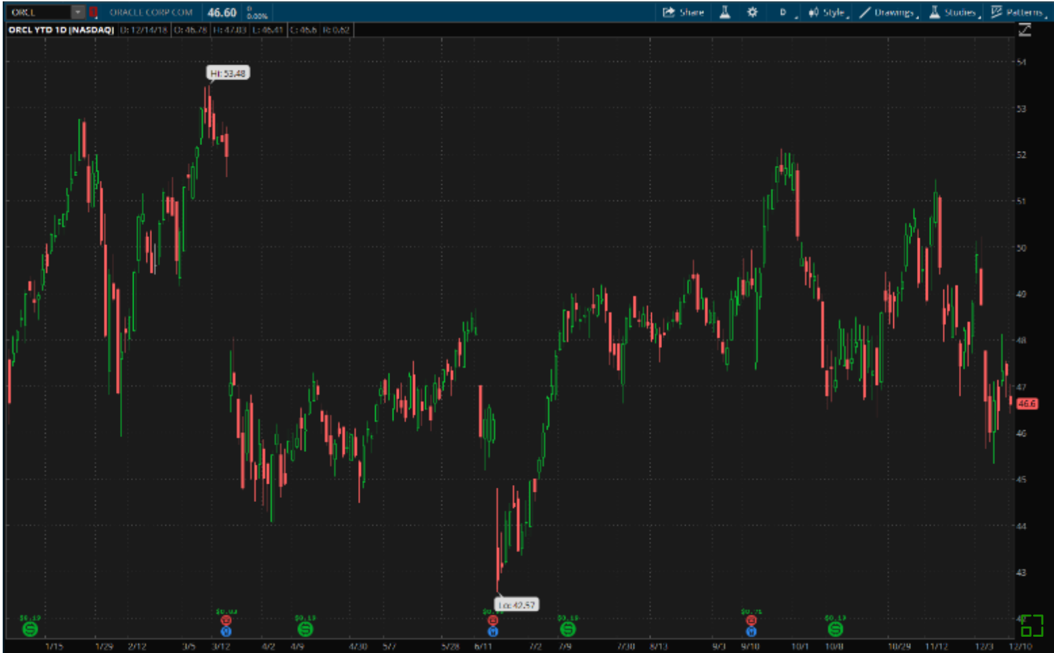This screenshot has width=1054, height=653.
Task: Open the Studies menu
Action: coord(954,12)
